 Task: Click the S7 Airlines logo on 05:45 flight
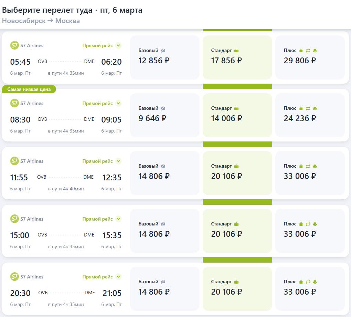click(x=14, y=45)
